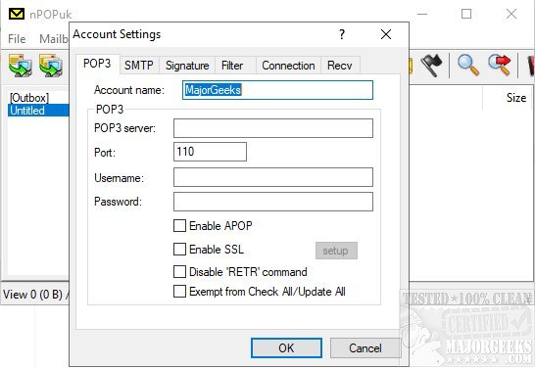Close the Account Settings dialog

click(386, 34)
